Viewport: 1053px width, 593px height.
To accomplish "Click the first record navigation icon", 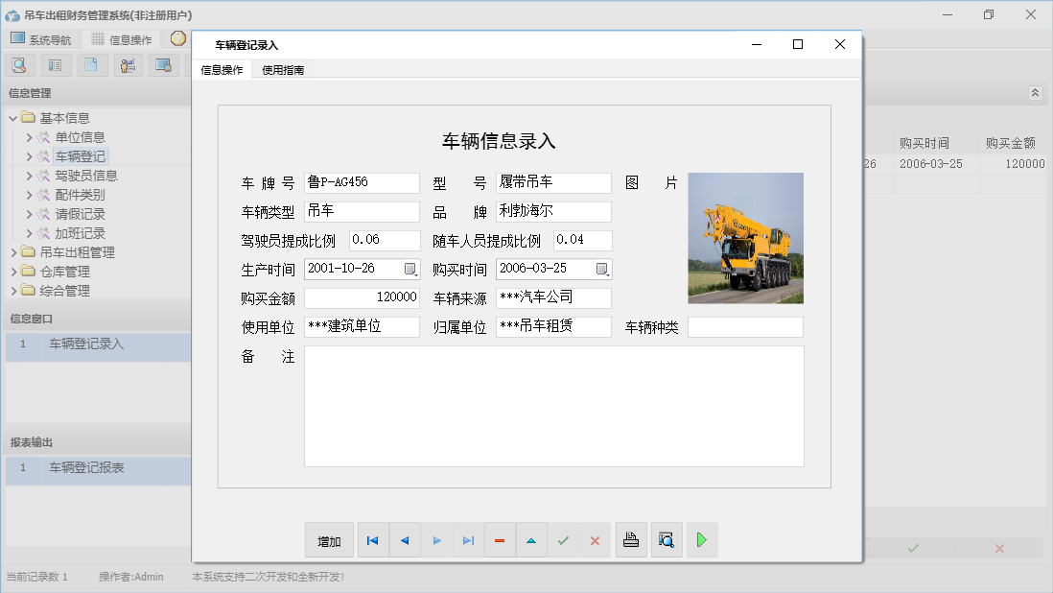I will (x=372, y=540).
